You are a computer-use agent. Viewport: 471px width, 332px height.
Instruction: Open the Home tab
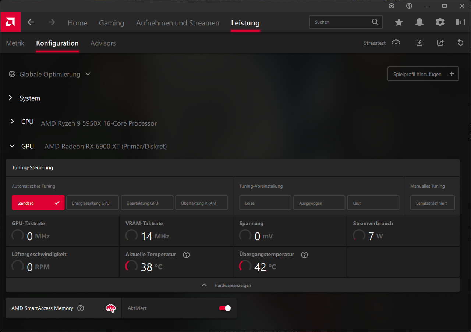77,23
